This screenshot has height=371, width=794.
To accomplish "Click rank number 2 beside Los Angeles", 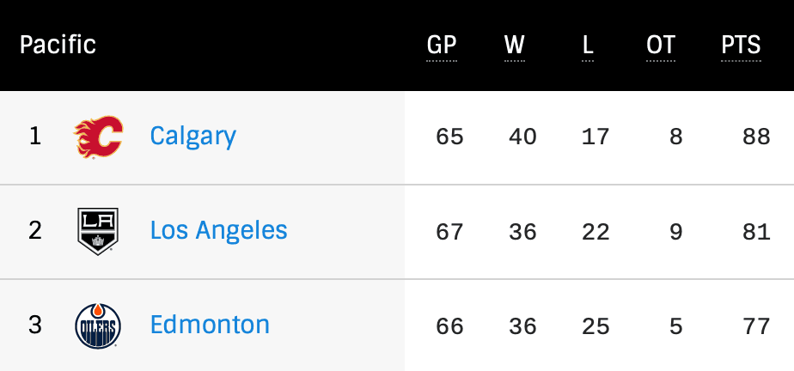I will (35, 232).
